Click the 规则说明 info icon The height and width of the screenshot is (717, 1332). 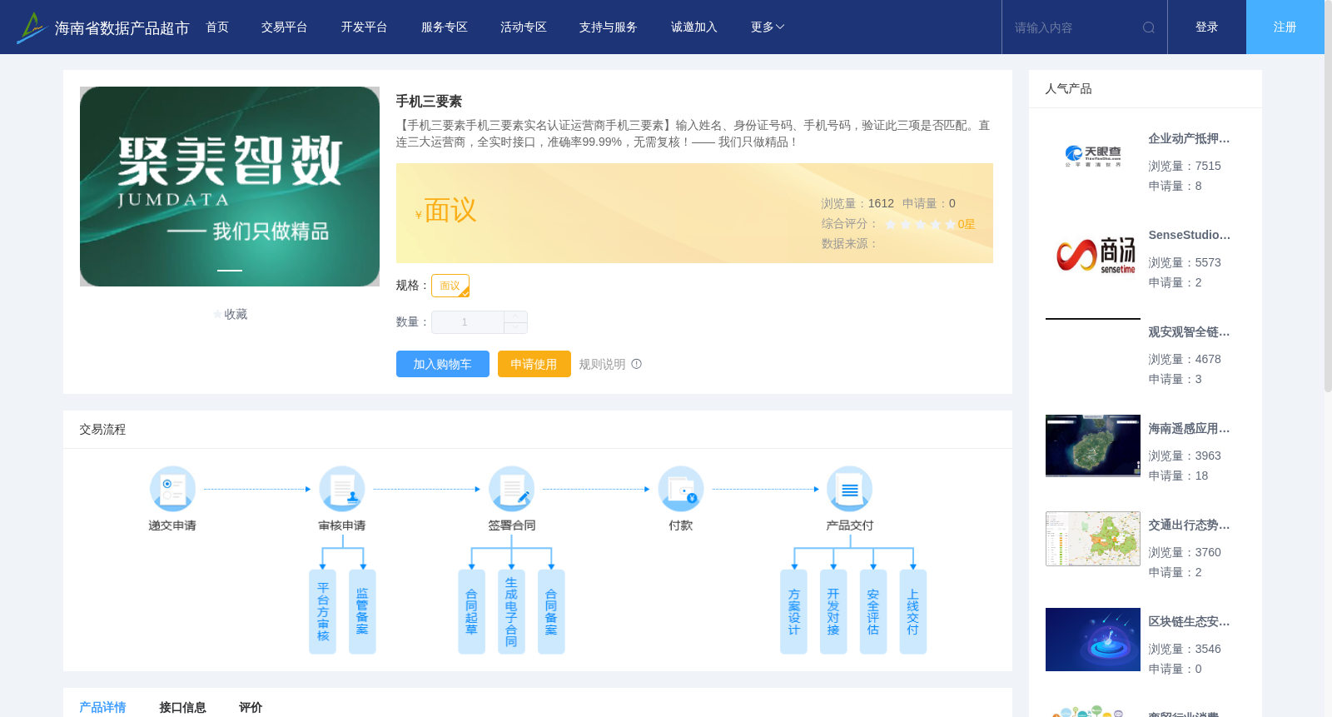click(637, 364)
